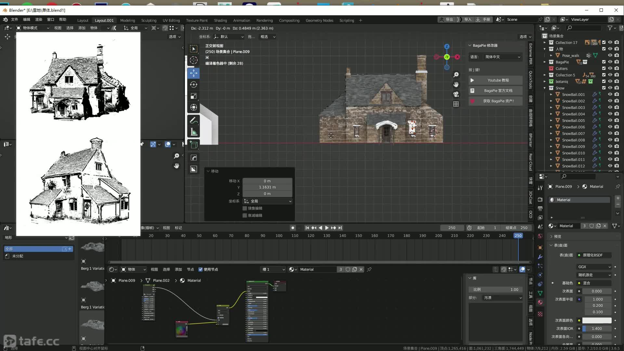
Task: Click the 次表面颜色 white color swatch
Action: (597, 320)
